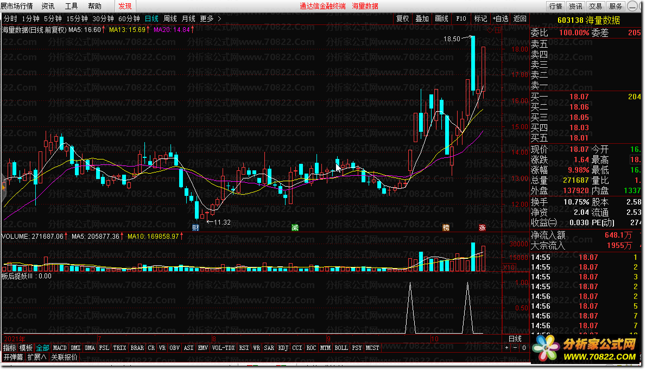Click the 0 reset button at bottom right

click(524, 348)
